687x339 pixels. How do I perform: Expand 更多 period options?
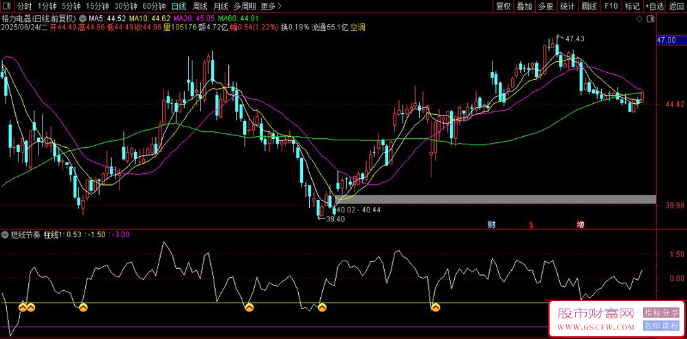click(x=271, y=6)
